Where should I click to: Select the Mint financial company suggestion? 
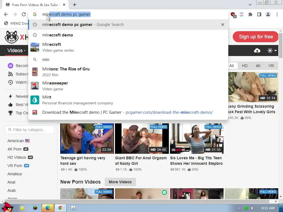tap(128, 100)
